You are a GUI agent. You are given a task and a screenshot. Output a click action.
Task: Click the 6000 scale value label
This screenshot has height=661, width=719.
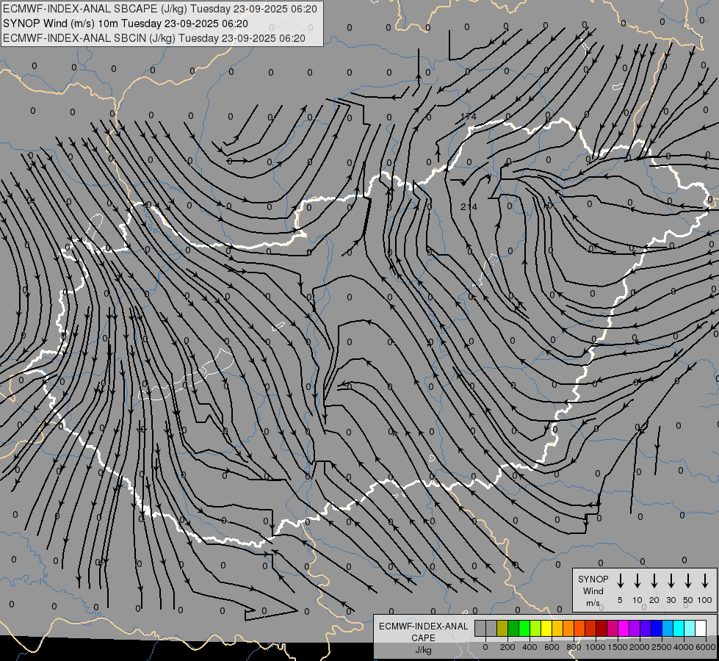pyautogui.click(x=707, y=647)
